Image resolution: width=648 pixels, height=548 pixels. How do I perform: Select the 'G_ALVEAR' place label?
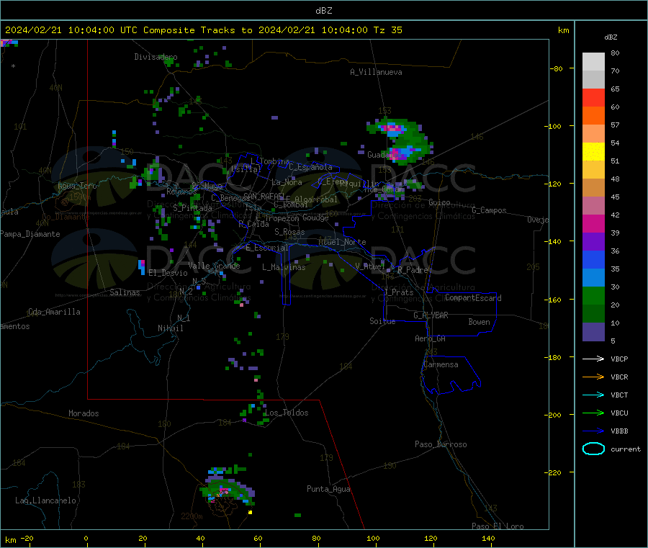(431, 315)
